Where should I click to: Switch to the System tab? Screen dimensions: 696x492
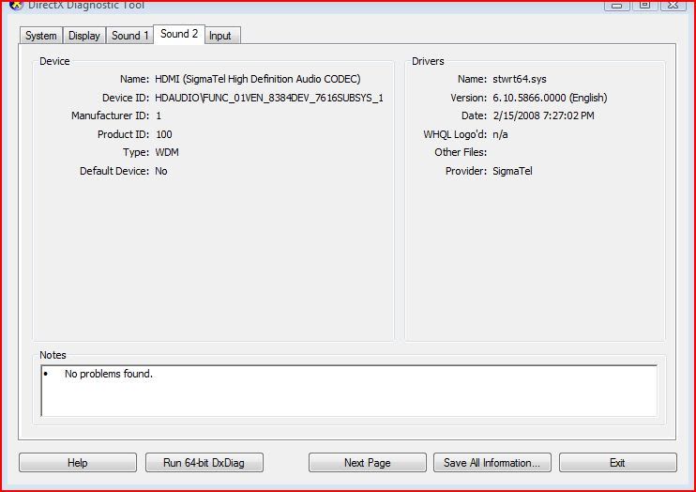tap(41, 36)
